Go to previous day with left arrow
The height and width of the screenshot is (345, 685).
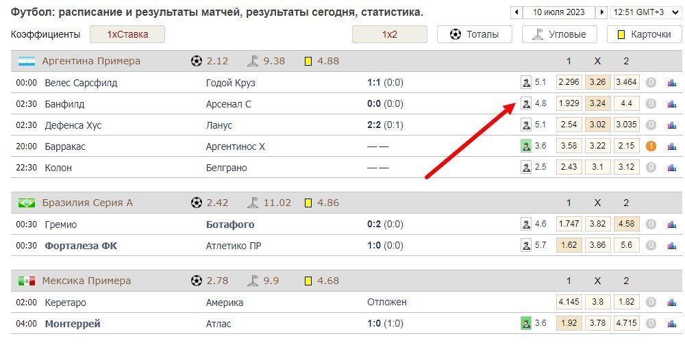click(516, 12)
